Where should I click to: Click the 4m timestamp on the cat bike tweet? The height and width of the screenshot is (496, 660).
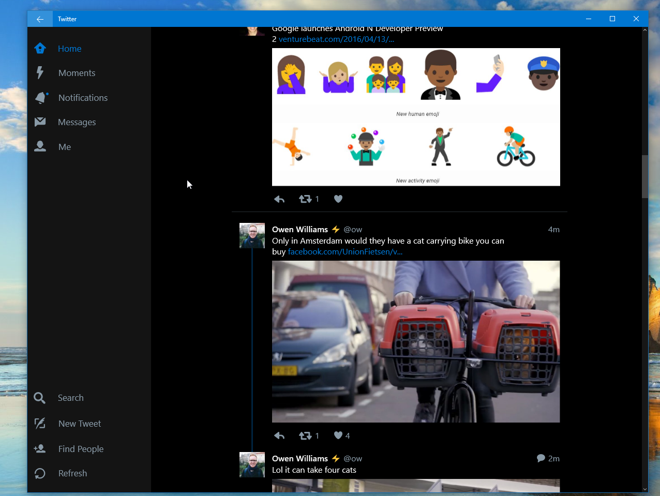click(x=554, y=229)
